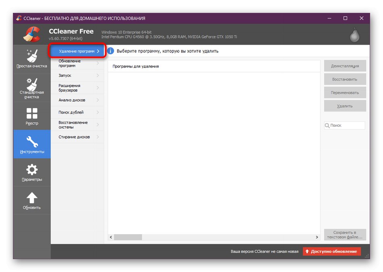Open Обновление программ menu item
Viewport: 383px width, 272px height.
click(x=77, y=63)
